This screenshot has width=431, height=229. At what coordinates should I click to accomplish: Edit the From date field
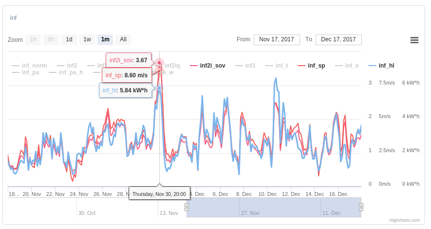click(277, 40)
